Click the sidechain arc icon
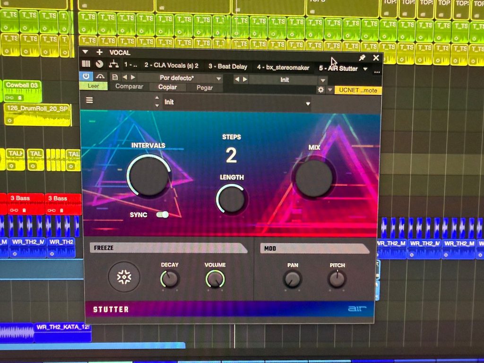 [100, 77]
